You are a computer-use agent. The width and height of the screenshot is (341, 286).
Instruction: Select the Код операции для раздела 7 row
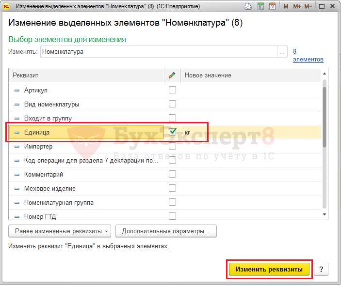pos(91,161)
